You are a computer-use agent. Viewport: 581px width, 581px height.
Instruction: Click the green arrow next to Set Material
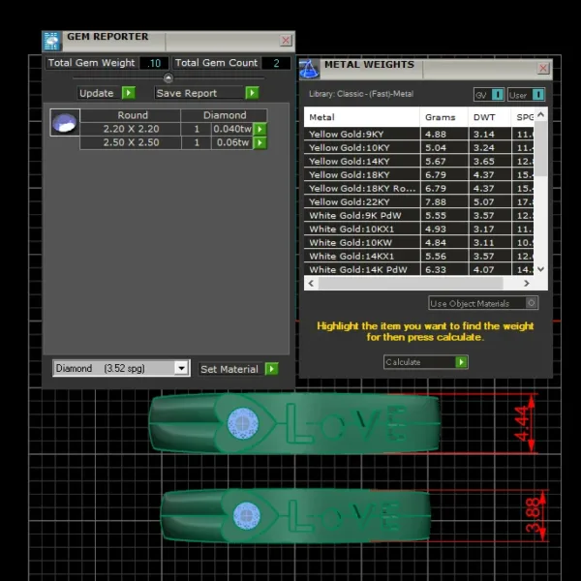[x=271, y=369]
